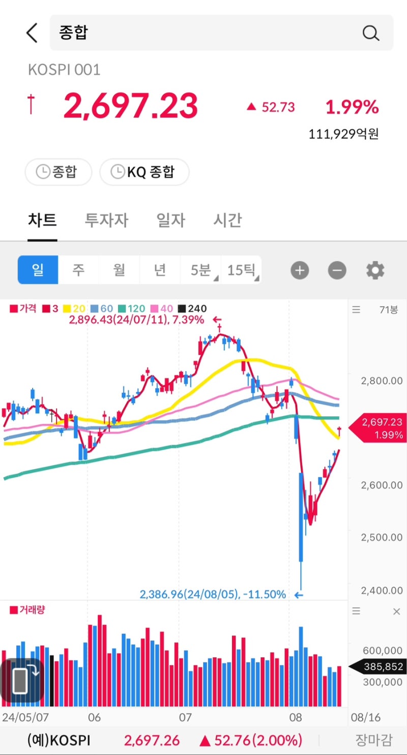The height and width of the screenshot is (755, 407).
Task: Switch to the 일자 tab
Action: 170,220
